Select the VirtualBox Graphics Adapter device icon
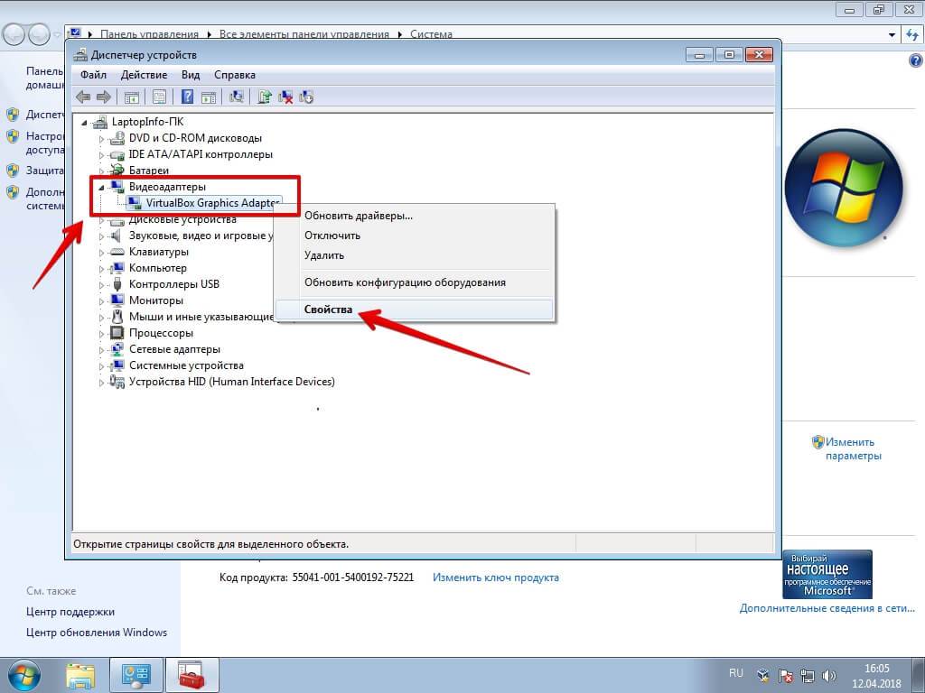Viewport: 925px width, 693px height. (x=135, y=203)
